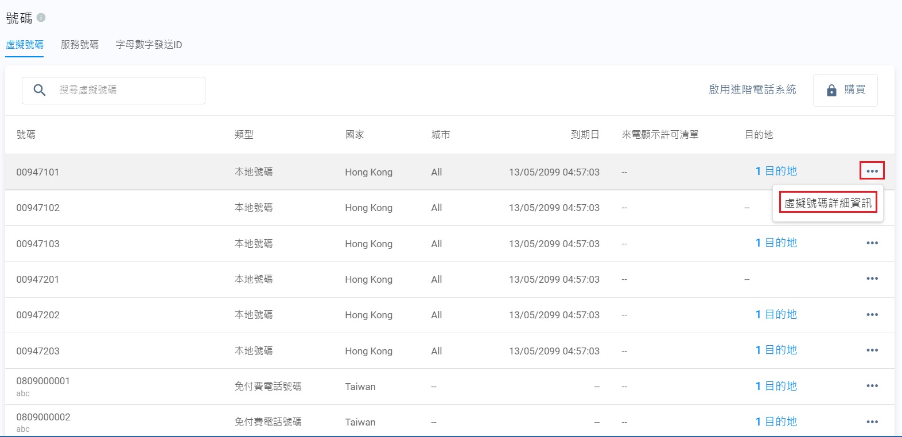Open 1 目的地 link for 0809000001
902x437 pixels.
(x=776, y=386)
